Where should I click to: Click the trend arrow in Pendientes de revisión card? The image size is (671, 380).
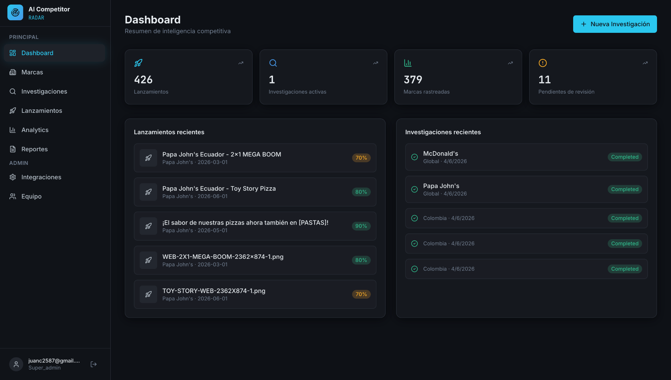click(x=645, y=63)
